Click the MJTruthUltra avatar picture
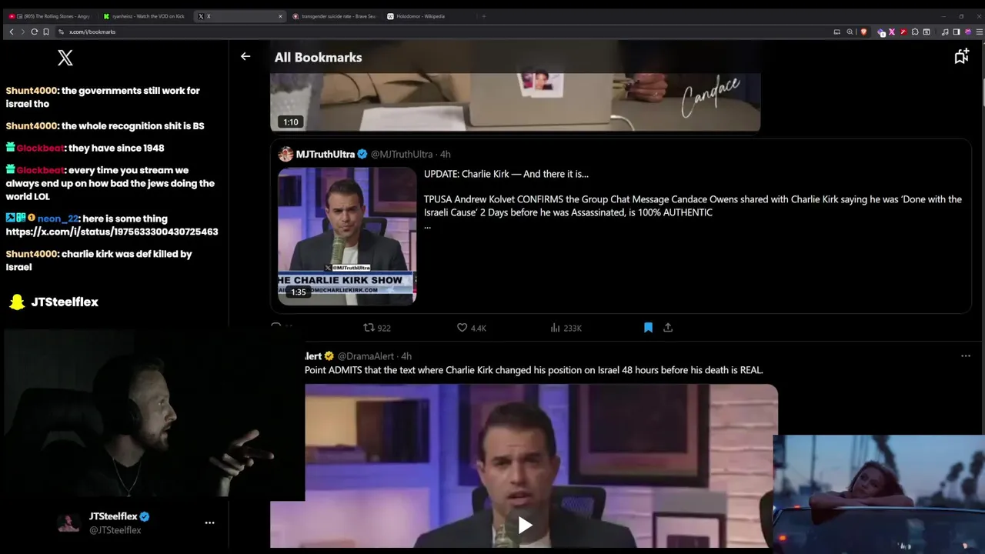 click(x=285, y=154)
